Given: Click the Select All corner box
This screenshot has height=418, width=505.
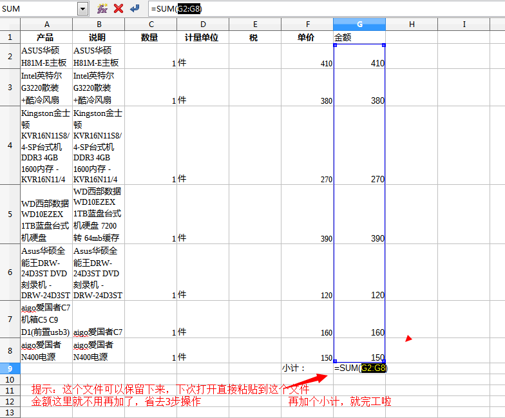Looking at the screenshot, I should point(10,24).
